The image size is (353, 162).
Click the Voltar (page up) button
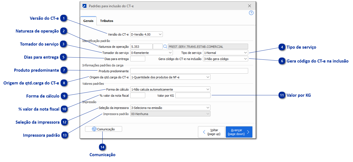click(x=211, y=132)
